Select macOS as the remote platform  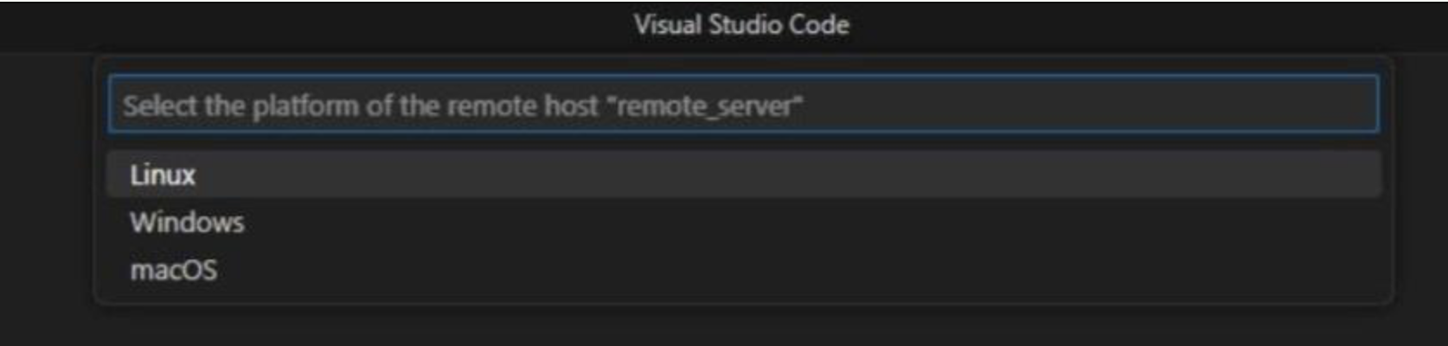click(174, 271)
